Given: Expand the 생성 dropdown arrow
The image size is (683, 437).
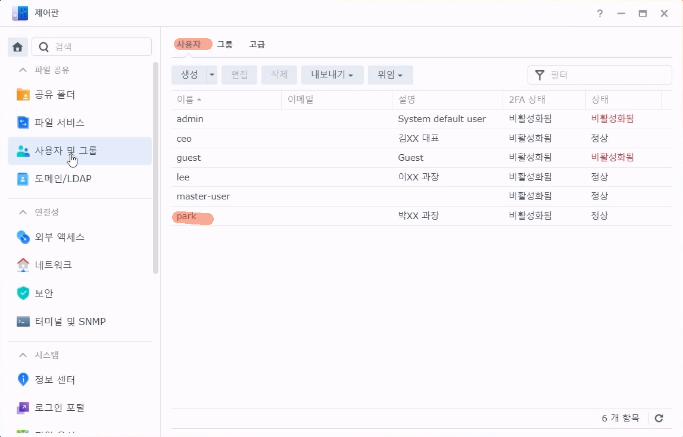Looking at the screenshot, I should pyautogui.click(x=212, y=75).
